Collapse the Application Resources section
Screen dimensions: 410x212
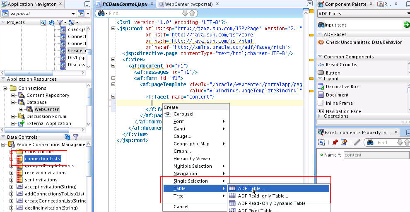3,79
